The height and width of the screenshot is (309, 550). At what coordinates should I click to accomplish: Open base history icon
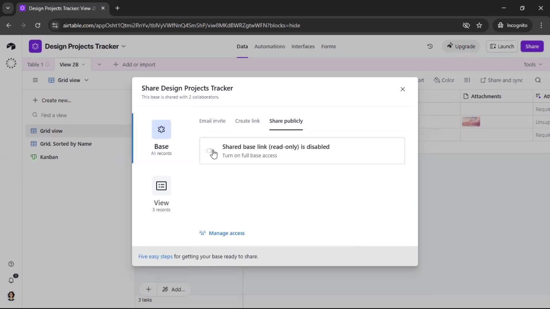pos(430,46)
